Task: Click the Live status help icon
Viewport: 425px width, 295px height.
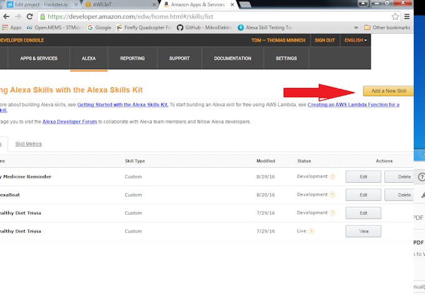Action: pos(311,231)
